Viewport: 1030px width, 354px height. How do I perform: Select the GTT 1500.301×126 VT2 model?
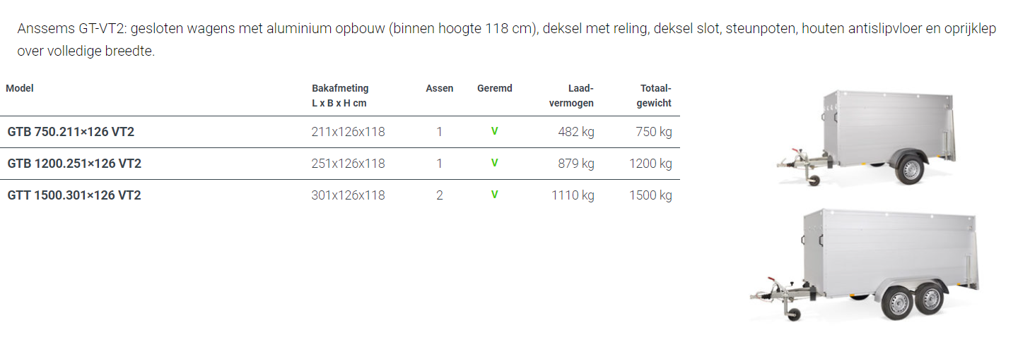(74, 195)
